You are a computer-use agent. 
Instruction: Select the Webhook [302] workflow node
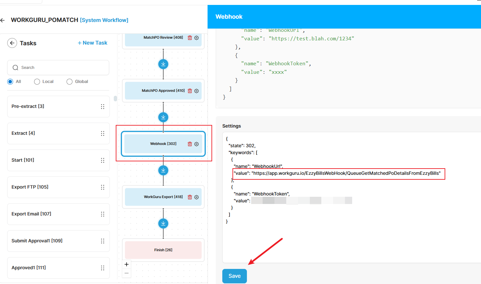[x=163, y=144]
